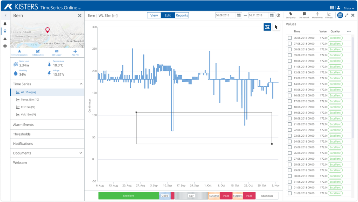Image resolution: width=358 pixels, height=202 pixels.
Task: Click the green Excellent quality bar segment
Action: pos(128,196)
